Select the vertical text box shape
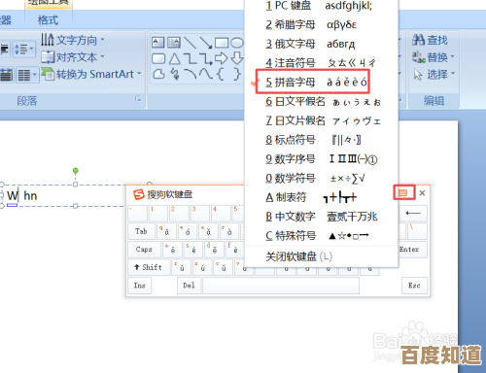Screen dimensions: 486x373 click(x=174, y=43)
